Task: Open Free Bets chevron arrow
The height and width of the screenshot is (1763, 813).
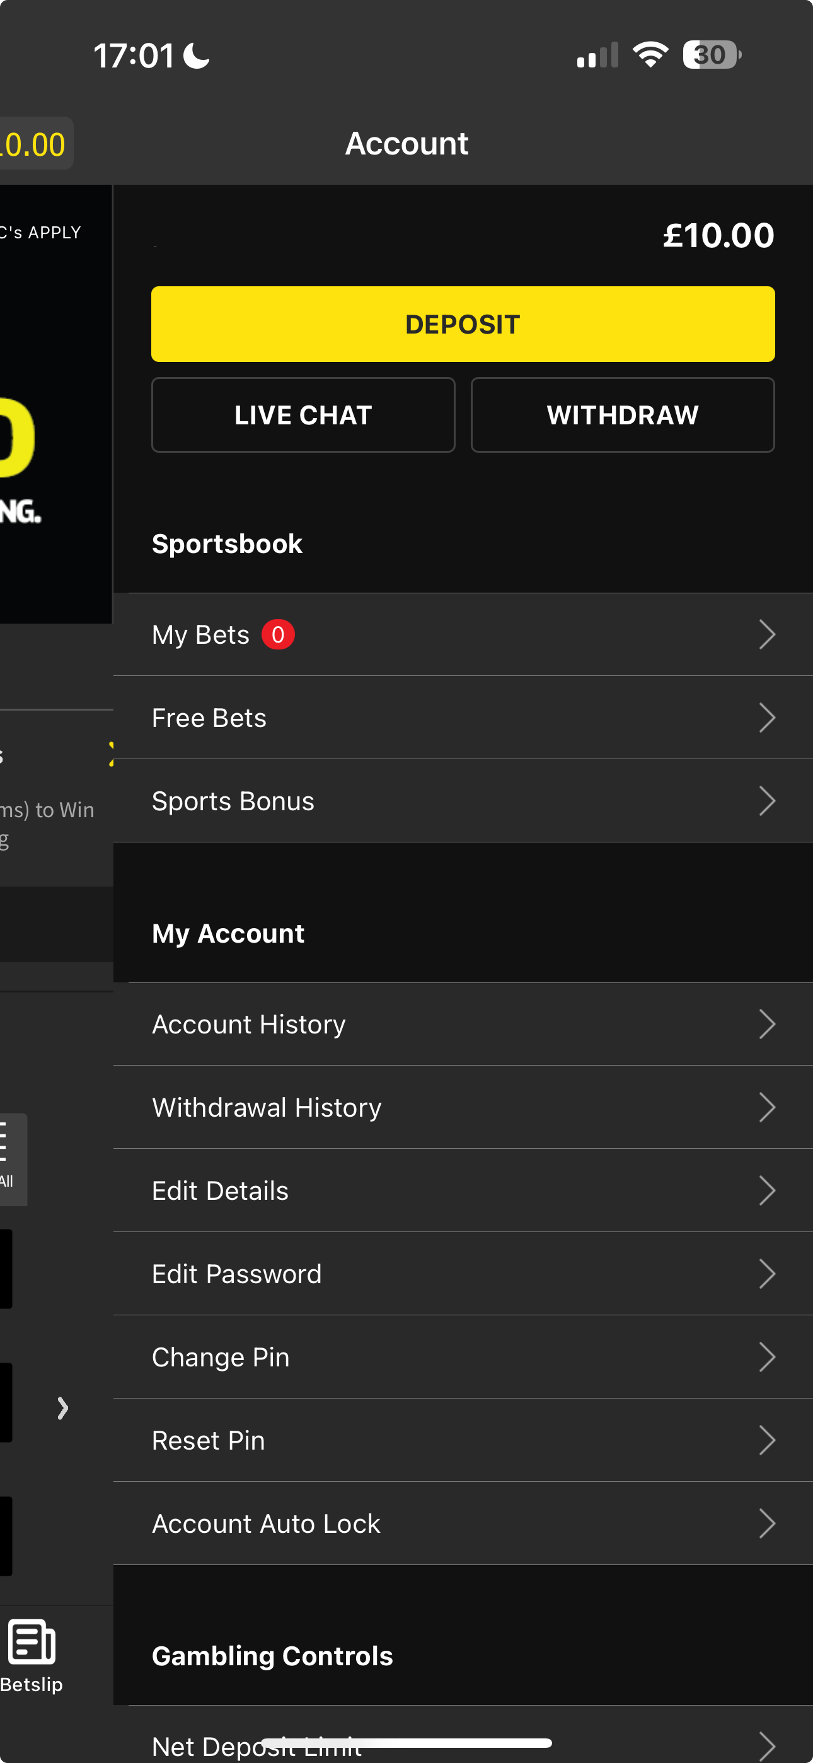Action: [x=766, y=718]
